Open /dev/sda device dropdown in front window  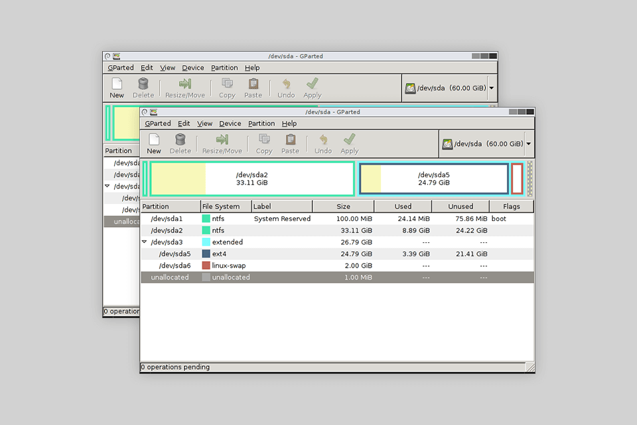[487, 144]
